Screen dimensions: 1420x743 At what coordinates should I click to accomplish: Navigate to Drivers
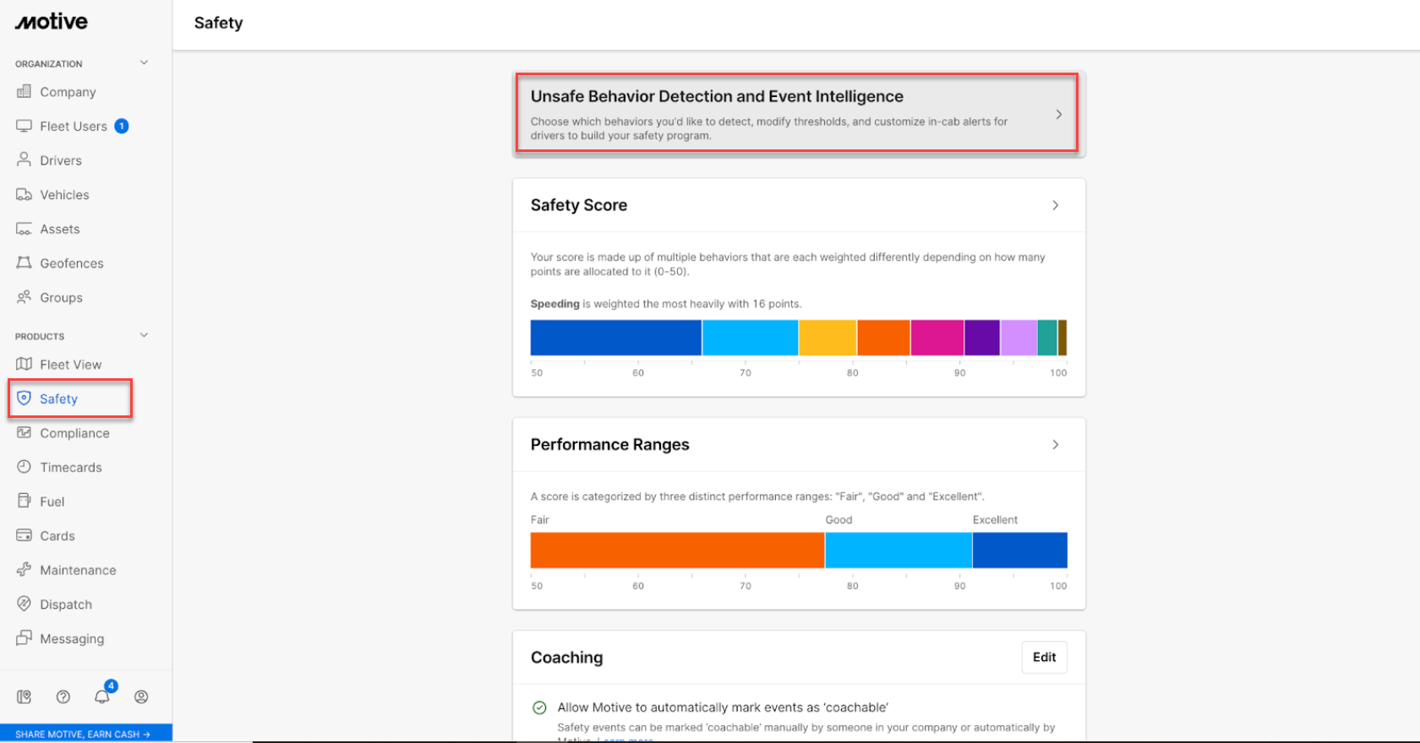tap(61, 160)
